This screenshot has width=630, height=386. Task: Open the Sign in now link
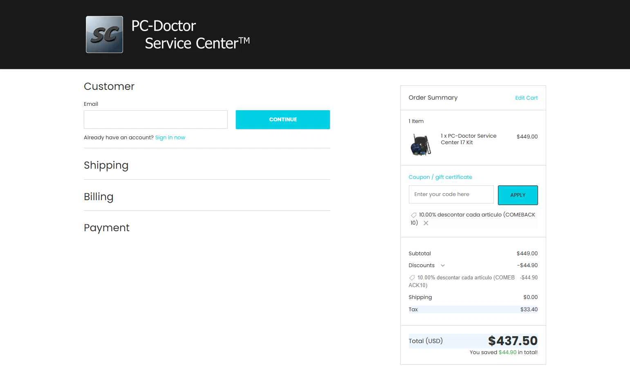pyautogui.click(x=170, y=138)
